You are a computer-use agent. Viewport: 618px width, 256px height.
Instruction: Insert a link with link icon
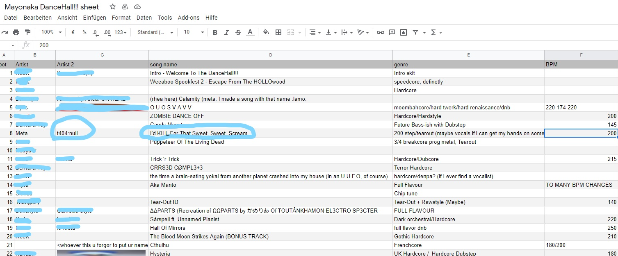381,32
